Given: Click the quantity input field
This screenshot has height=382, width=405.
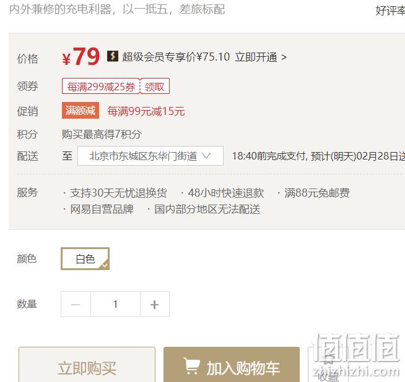Looking at the screenshot, I should click(x=115, y=304).
